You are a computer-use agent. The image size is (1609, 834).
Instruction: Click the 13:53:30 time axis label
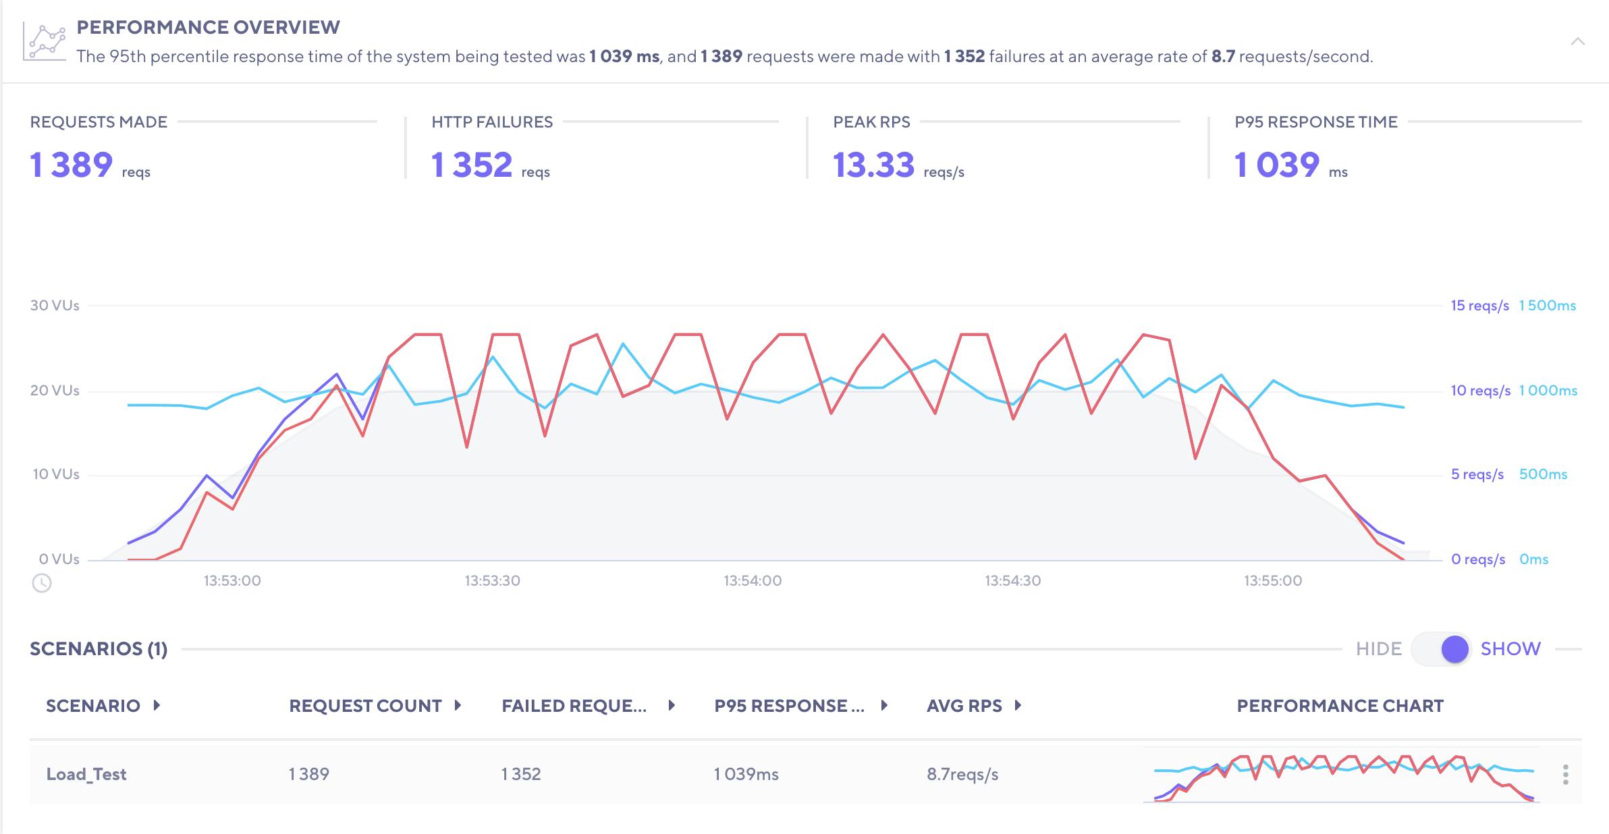(x=492, y=581)
